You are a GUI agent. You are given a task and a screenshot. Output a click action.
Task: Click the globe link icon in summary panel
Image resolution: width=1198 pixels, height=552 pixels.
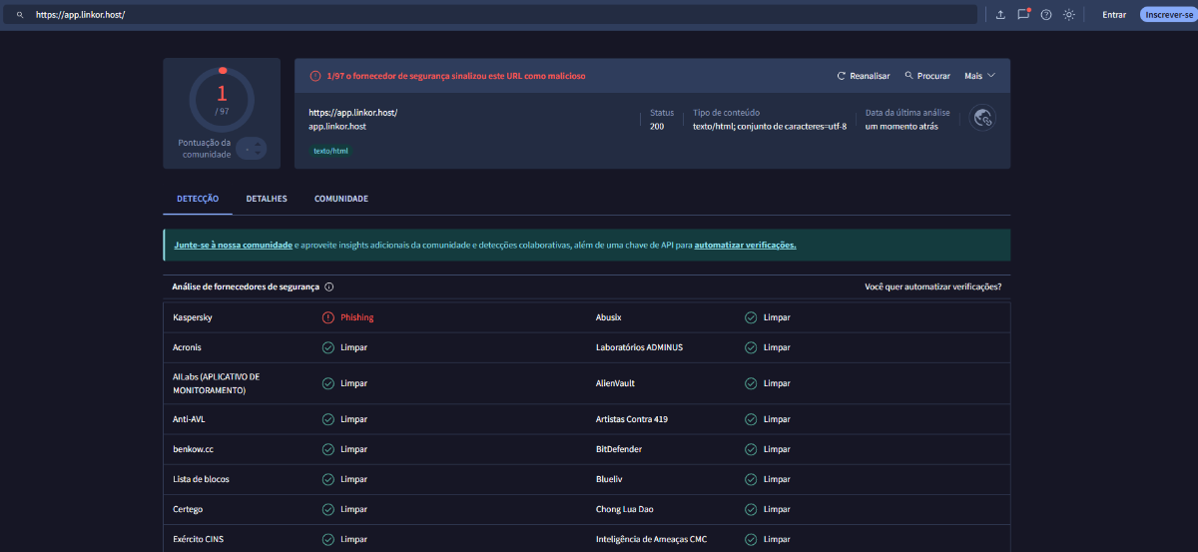point(983,118)
